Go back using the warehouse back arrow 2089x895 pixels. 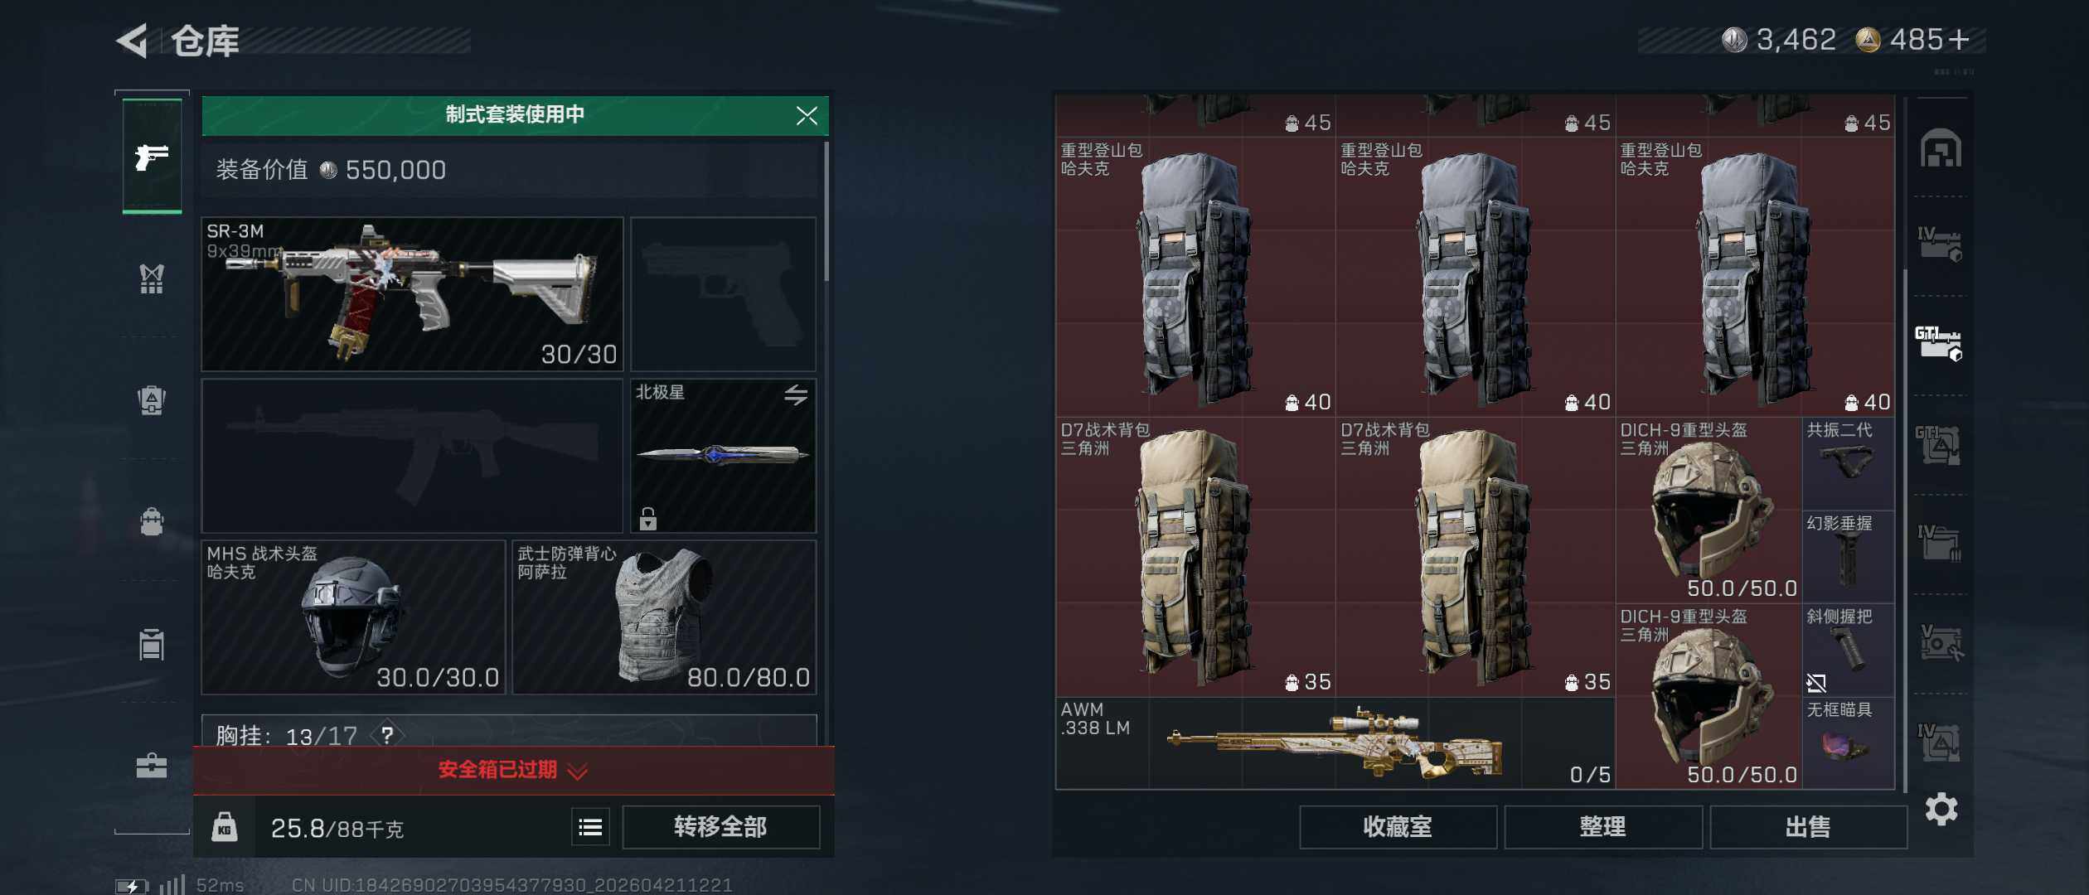(133, 41)
